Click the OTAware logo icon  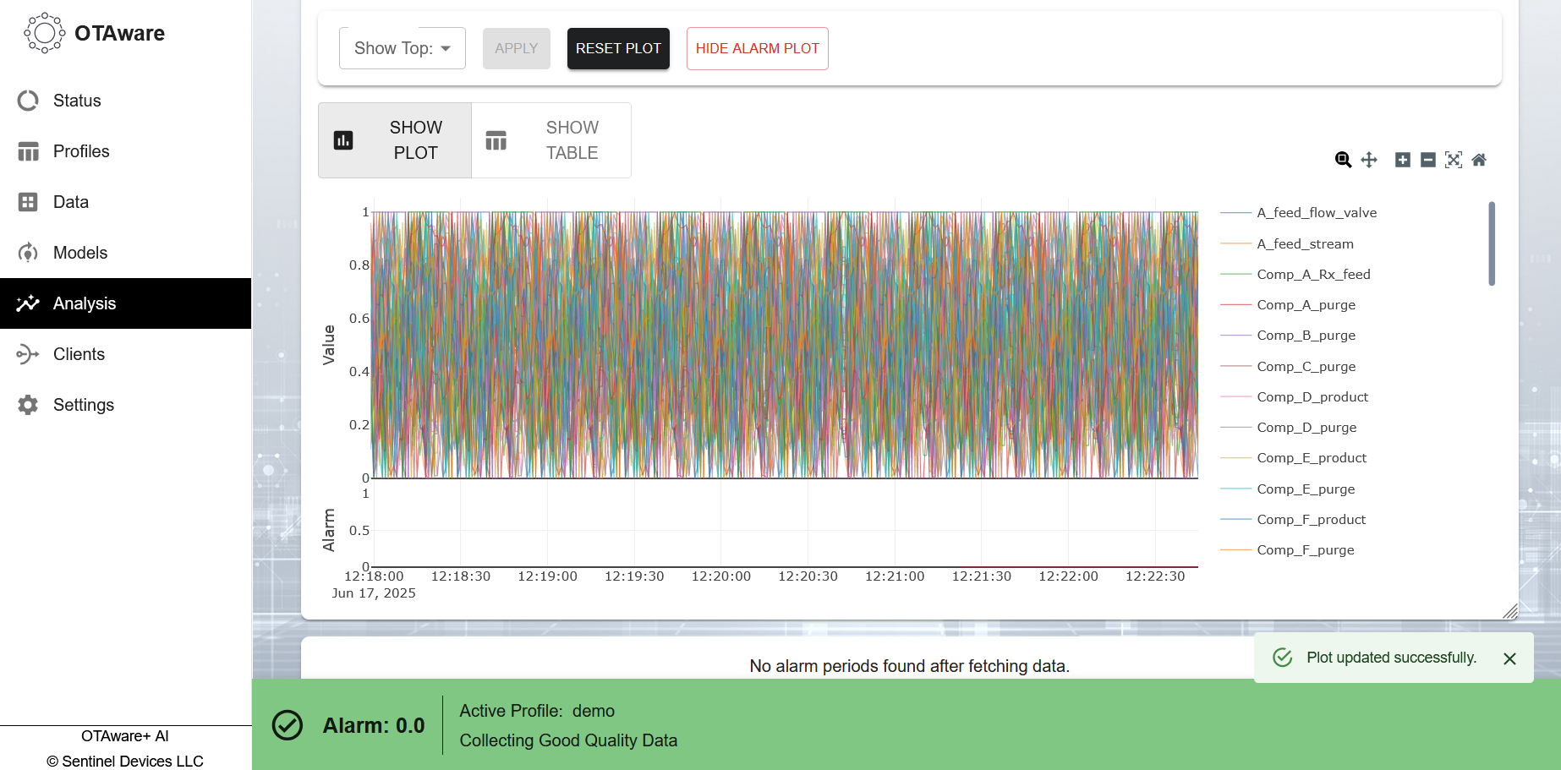[44, 33]
